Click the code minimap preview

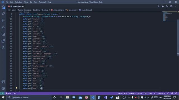point(169,16)
